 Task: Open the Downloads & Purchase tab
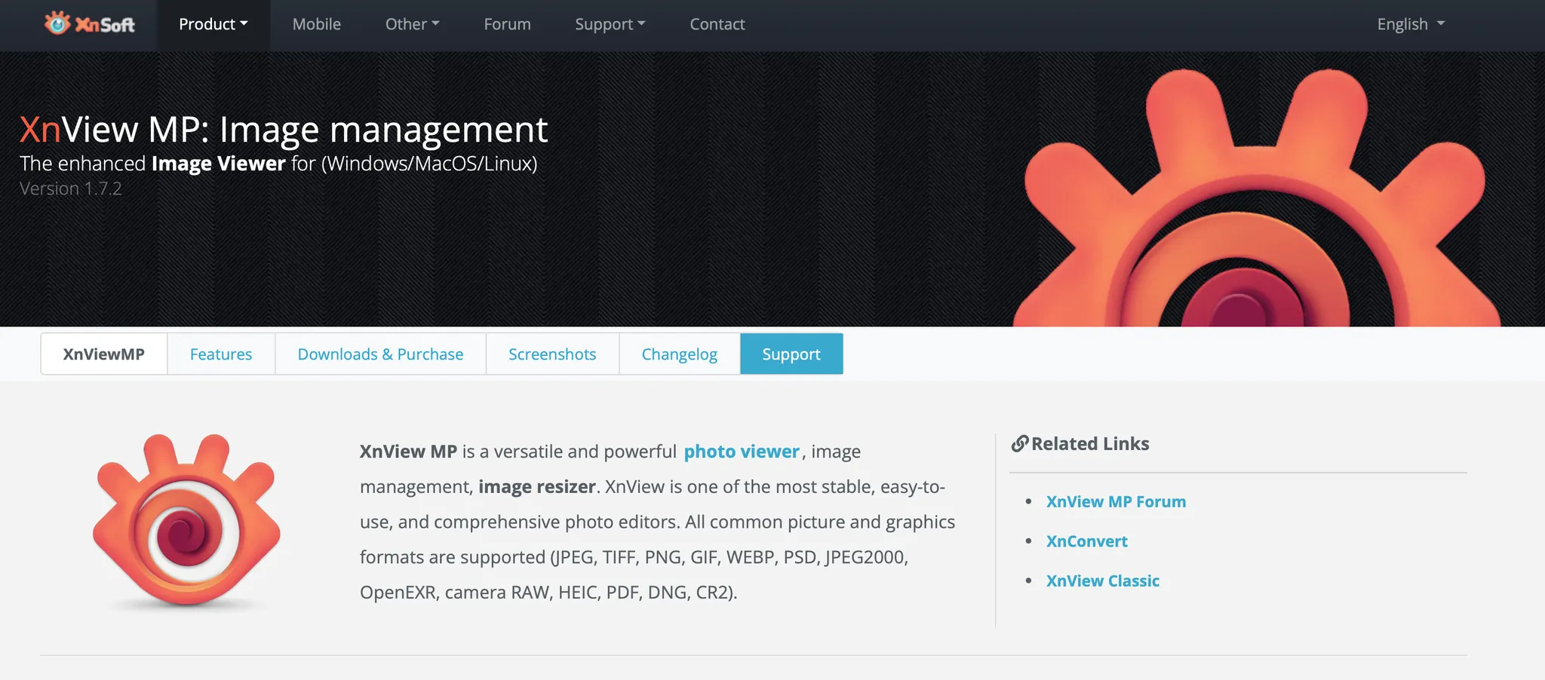pyautogui.click(x=380, y=354)
